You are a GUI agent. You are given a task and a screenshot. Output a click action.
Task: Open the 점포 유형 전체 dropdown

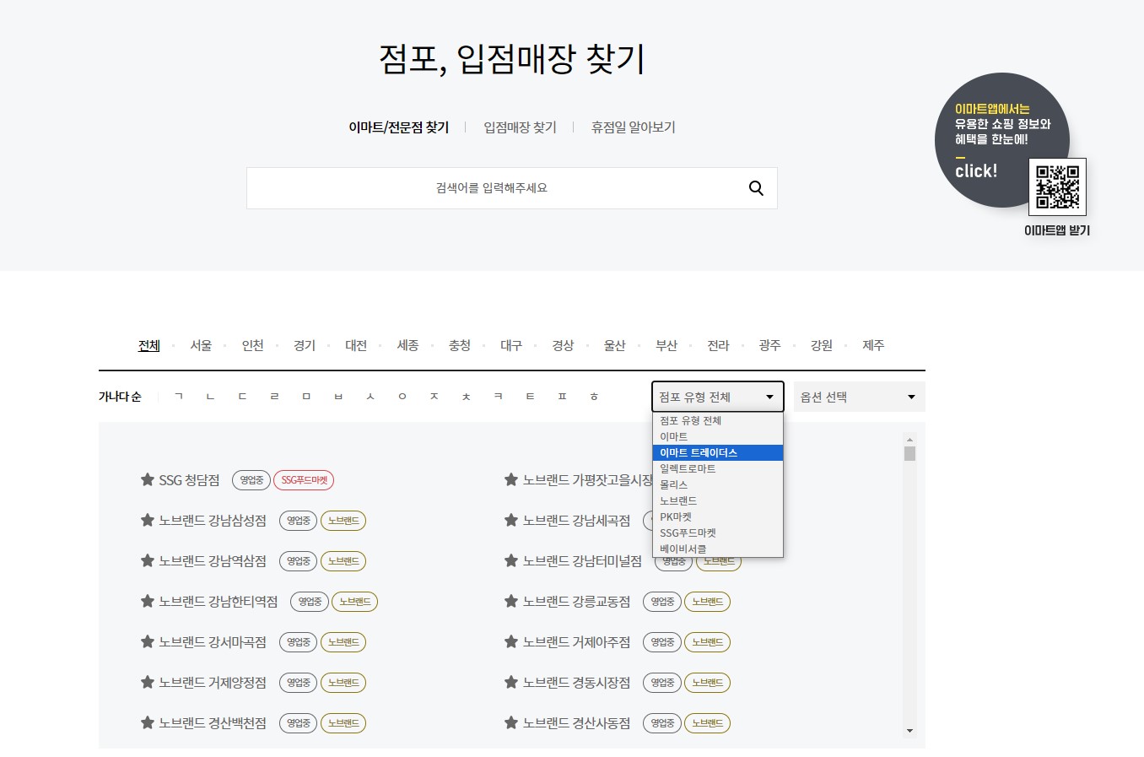coord(718,397)
